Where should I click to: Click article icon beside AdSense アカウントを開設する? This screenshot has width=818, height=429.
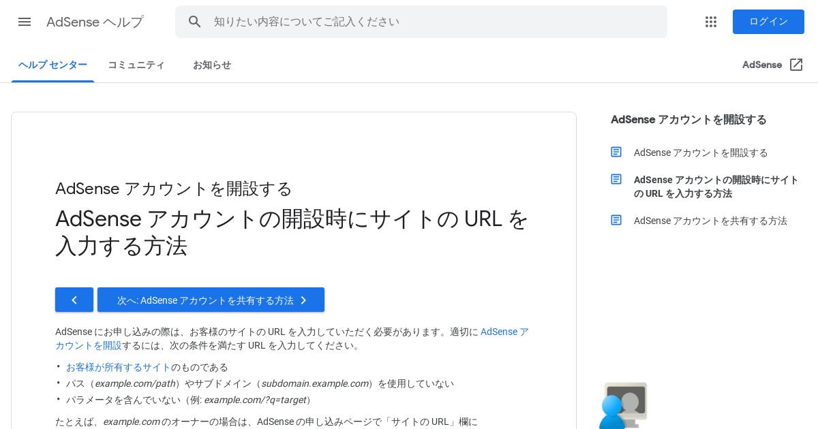pos(616,152)
